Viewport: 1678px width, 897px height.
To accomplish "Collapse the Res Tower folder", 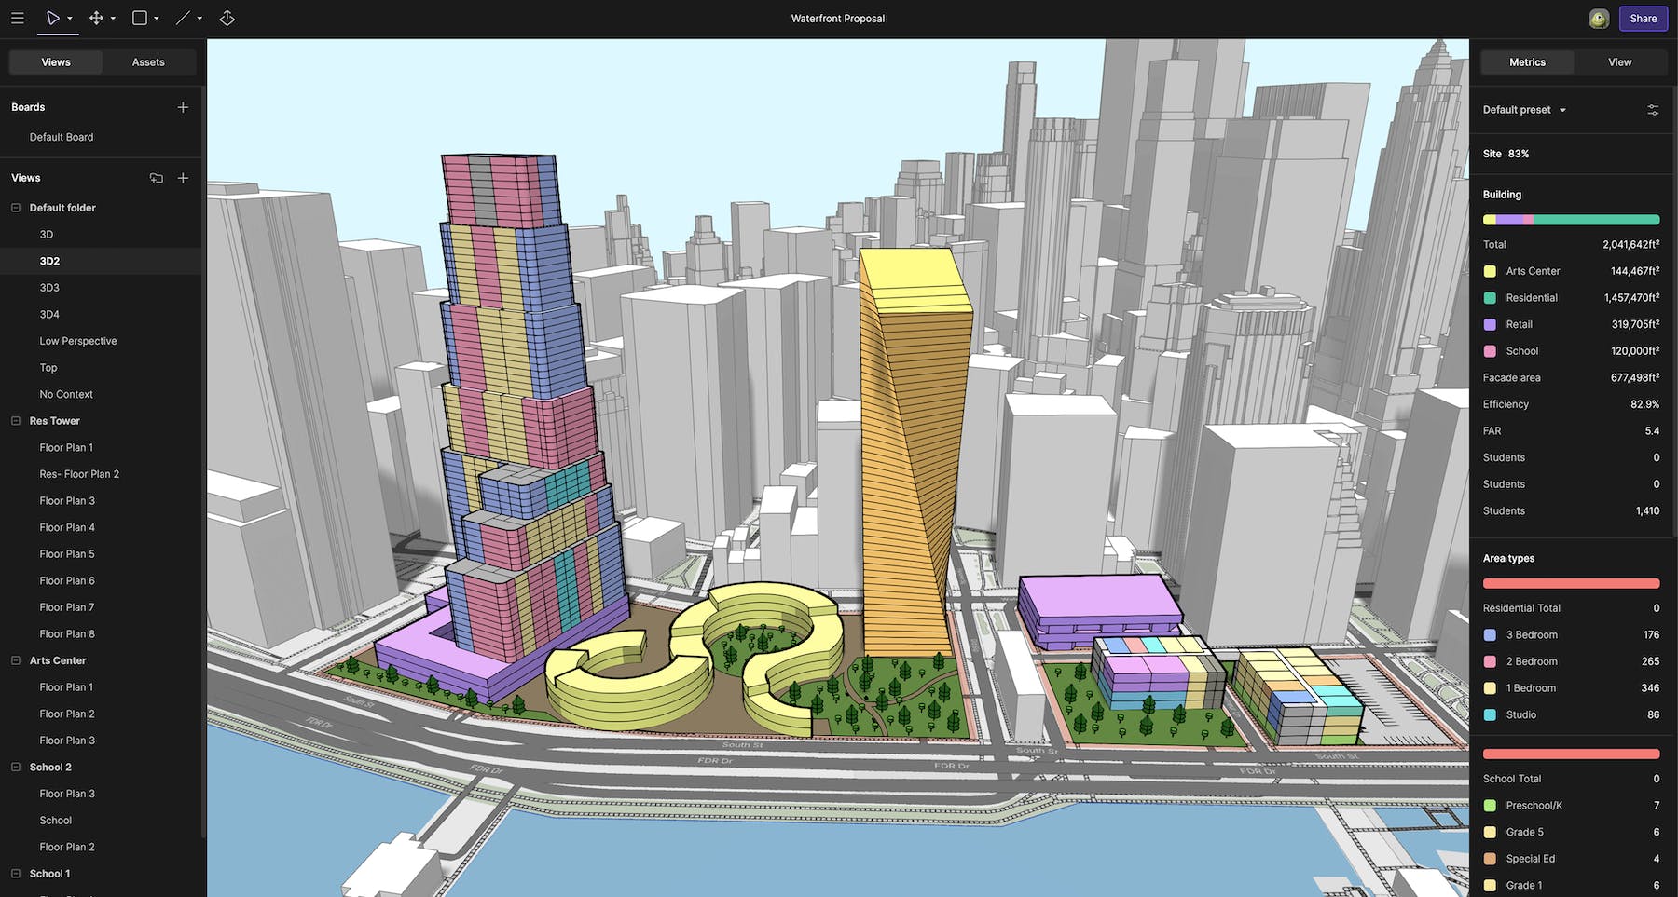I will pyautogui.click(x=13, y=420).
